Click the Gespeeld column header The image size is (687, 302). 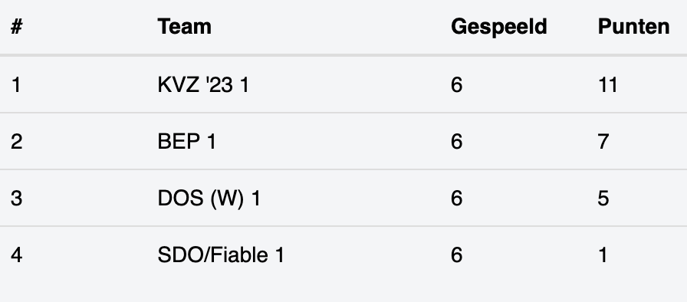pos(499,28)
